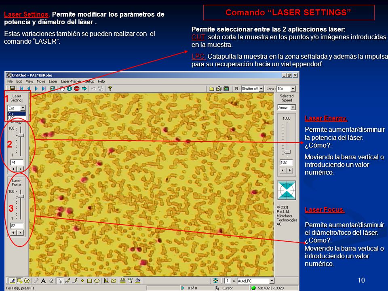The width and height of the screenshot is (388, 291).
Task: Open the Help menu
Action: [x=101, y=81]
